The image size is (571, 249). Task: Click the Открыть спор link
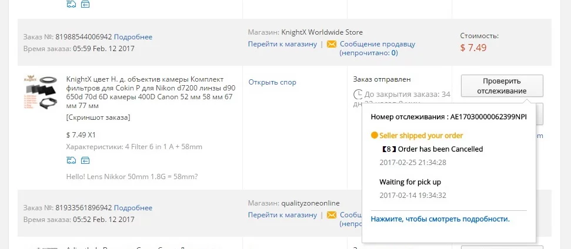[x=272, y=82]
